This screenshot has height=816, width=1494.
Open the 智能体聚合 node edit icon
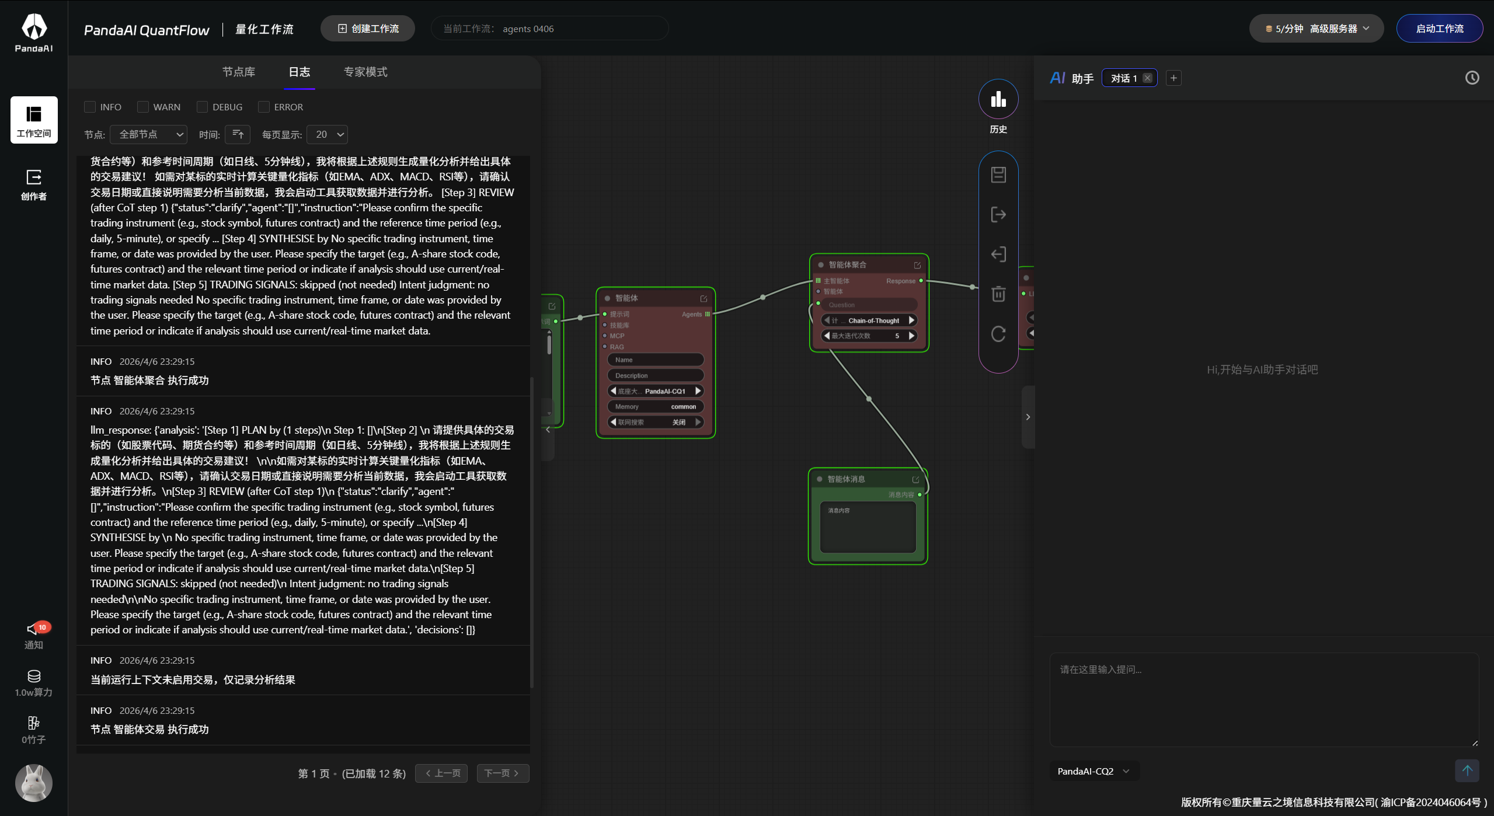[x=917, y=265]
